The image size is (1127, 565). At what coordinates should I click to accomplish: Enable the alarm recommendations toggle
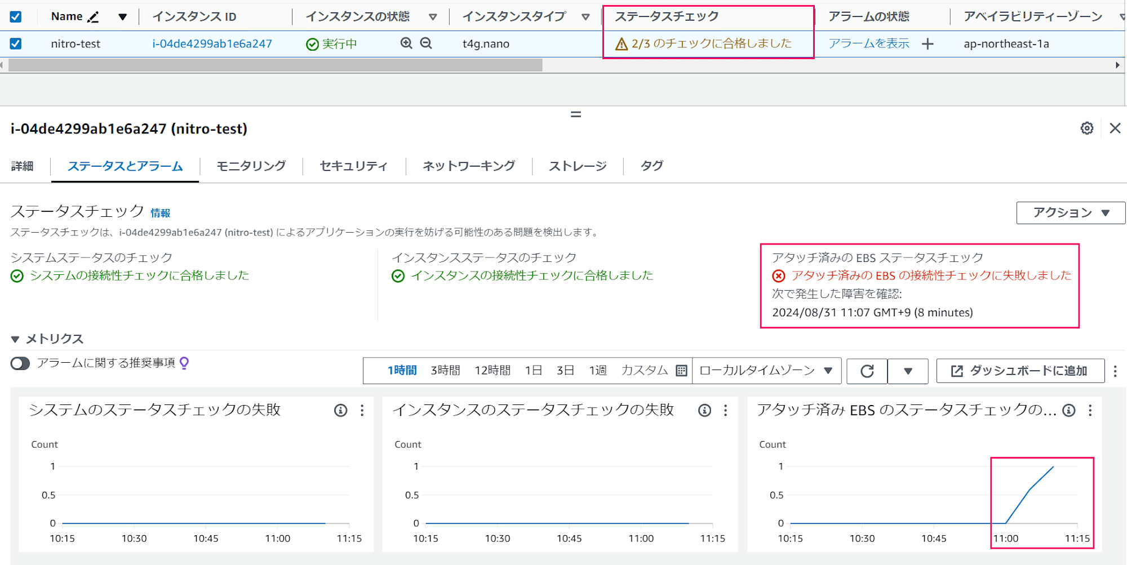pyautogui.click(x=20, y=363)
